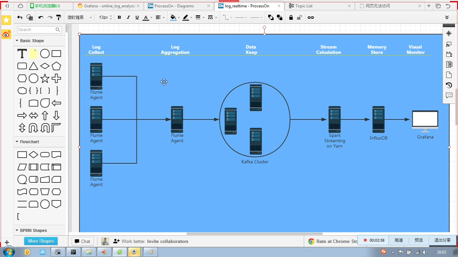Click the unlock shape icon
This screenshot has height=257, width=458.
click(x=300, y=17)
